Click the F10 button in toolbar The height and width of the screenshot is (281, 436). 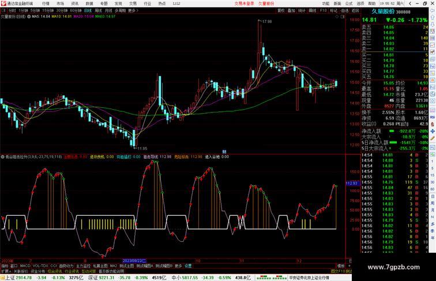[323, 10]
